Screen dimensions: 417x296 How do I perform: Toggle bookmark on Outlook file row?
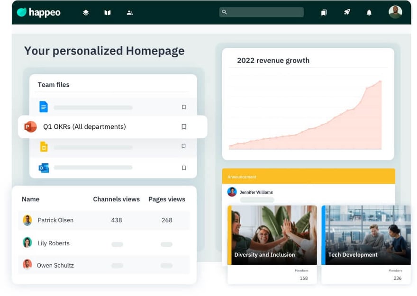click(184, 168)
